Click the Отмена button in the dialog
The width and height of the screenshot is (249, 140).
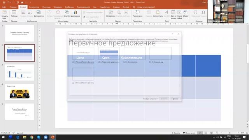(x=175, y=99)
